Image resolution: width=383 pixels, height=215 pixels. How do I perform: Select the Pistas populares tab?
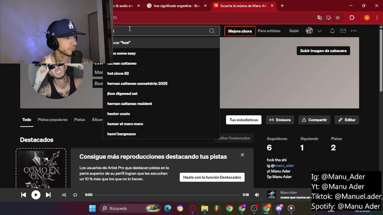[52, 120]
